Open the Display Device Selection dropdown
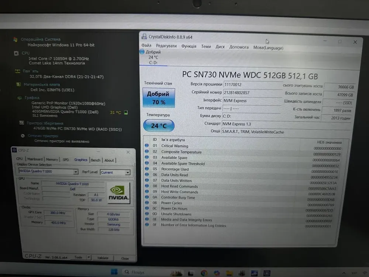This screenshot has height=277, width=369. coord(76,172)
